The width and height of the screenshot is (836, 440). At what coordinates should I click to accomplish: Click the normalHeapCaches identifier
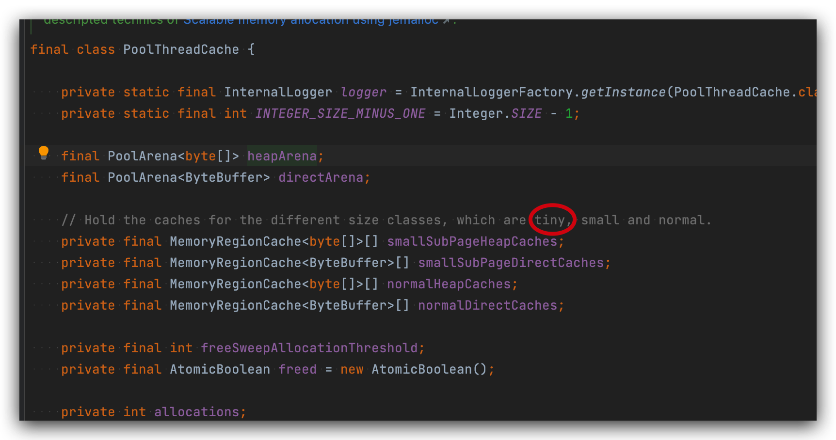point(450,283)
